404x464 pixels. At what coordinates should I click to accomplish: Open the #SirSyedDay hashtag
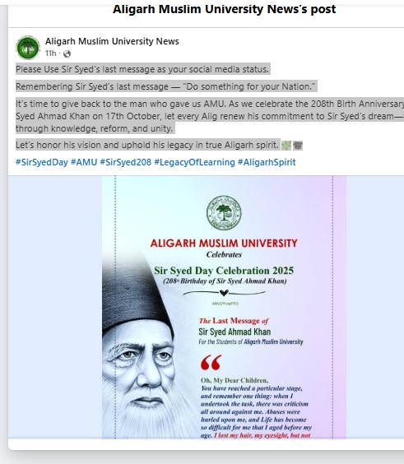point(42,162)
